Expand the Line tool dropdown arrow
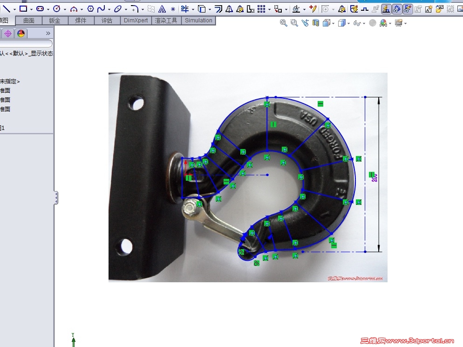 pyautogui.click(x=14, y=9)
